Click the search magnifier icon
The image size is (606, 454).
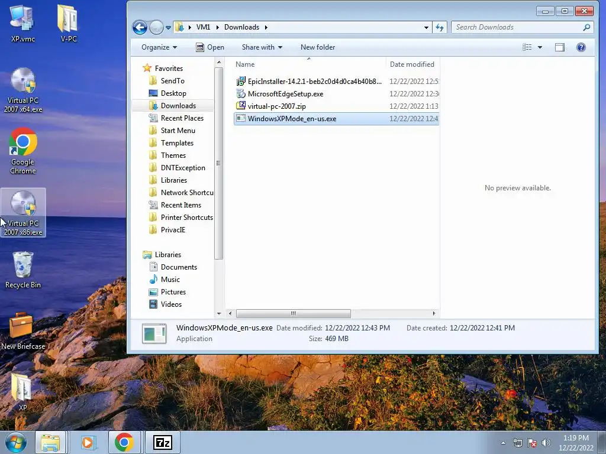click(x=586, y=27)
